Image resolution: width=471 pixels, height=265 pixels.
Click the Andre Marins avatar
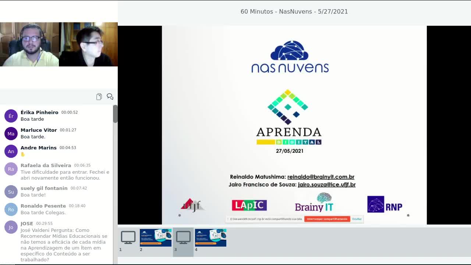pyautogui.click(x=11, y=151)
